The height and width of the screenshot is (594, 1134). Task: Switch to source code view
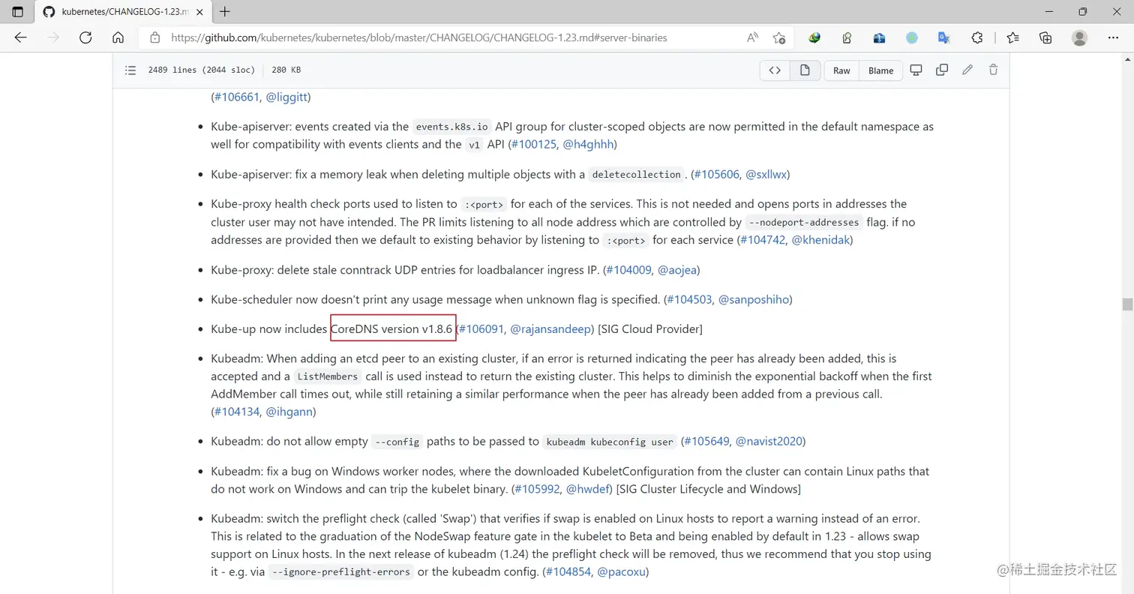(775, 70)
